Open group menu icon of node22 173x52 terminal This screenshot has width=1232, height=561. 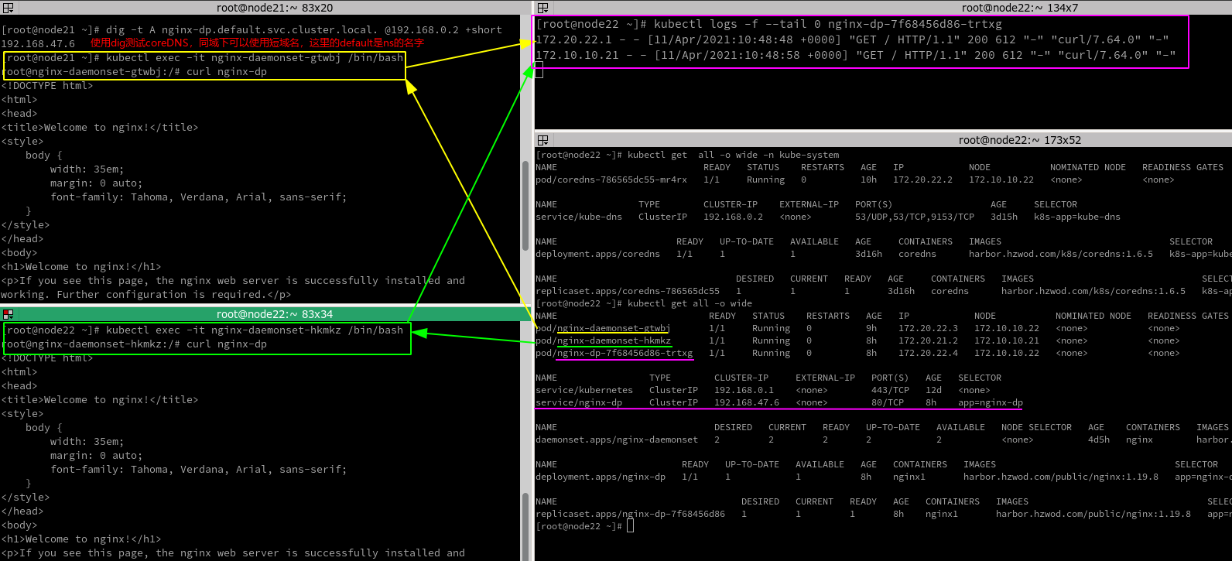point(542,140)
